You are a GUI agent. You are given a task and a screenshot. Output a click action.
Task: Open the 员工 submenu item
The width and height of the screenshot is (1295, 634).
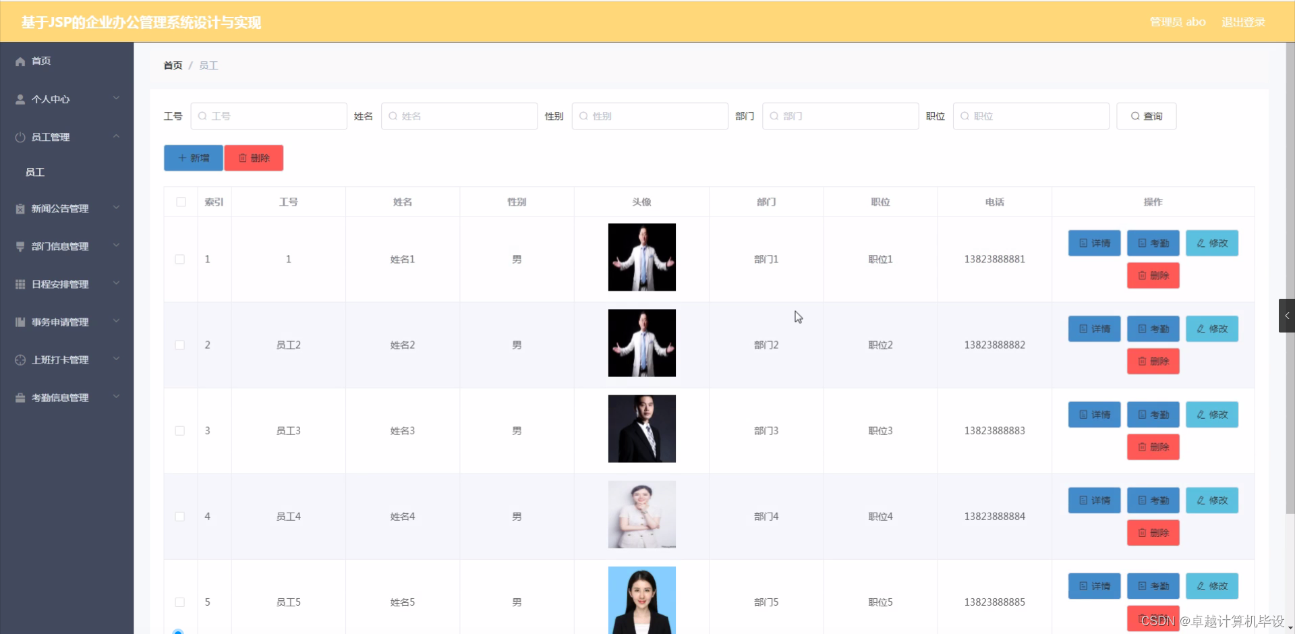(35, 172)
